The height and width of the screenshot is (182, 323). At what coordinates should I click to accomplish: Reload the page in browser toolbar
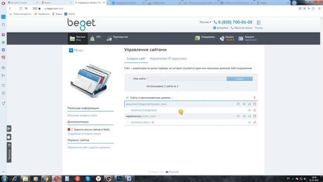21,9
